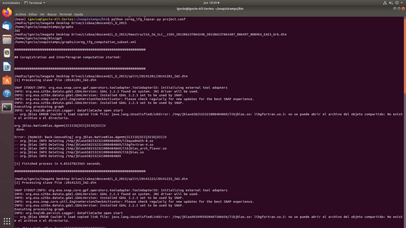The width and height of the screenshot is (406, 228).
Task: Open the Help icon in the dock
Action: (x=7, y=93)
